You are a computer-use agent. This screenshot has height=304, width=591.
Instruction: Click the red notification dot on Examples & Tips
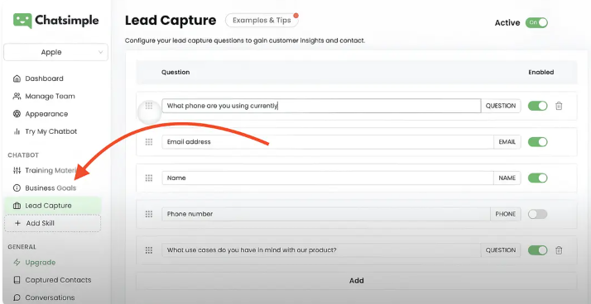295,16
